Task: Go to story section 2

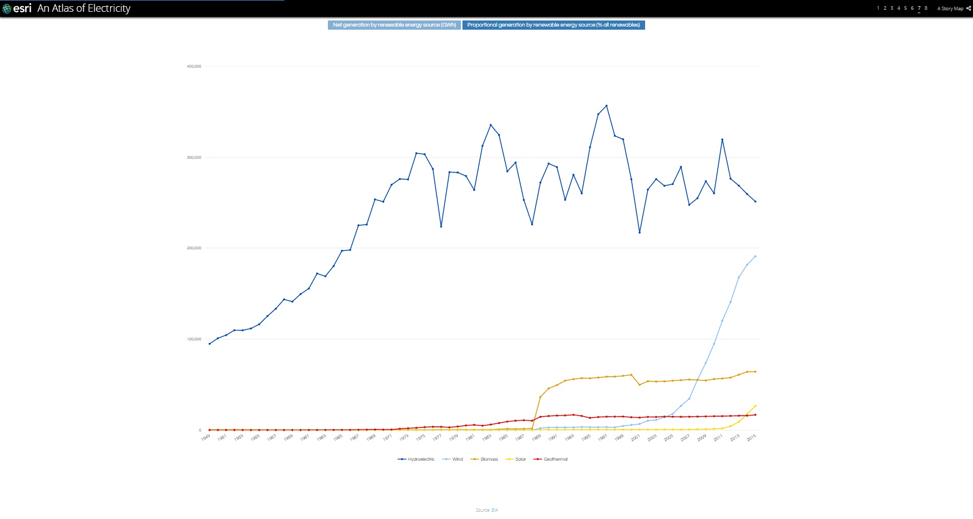Action: point(885,8)
